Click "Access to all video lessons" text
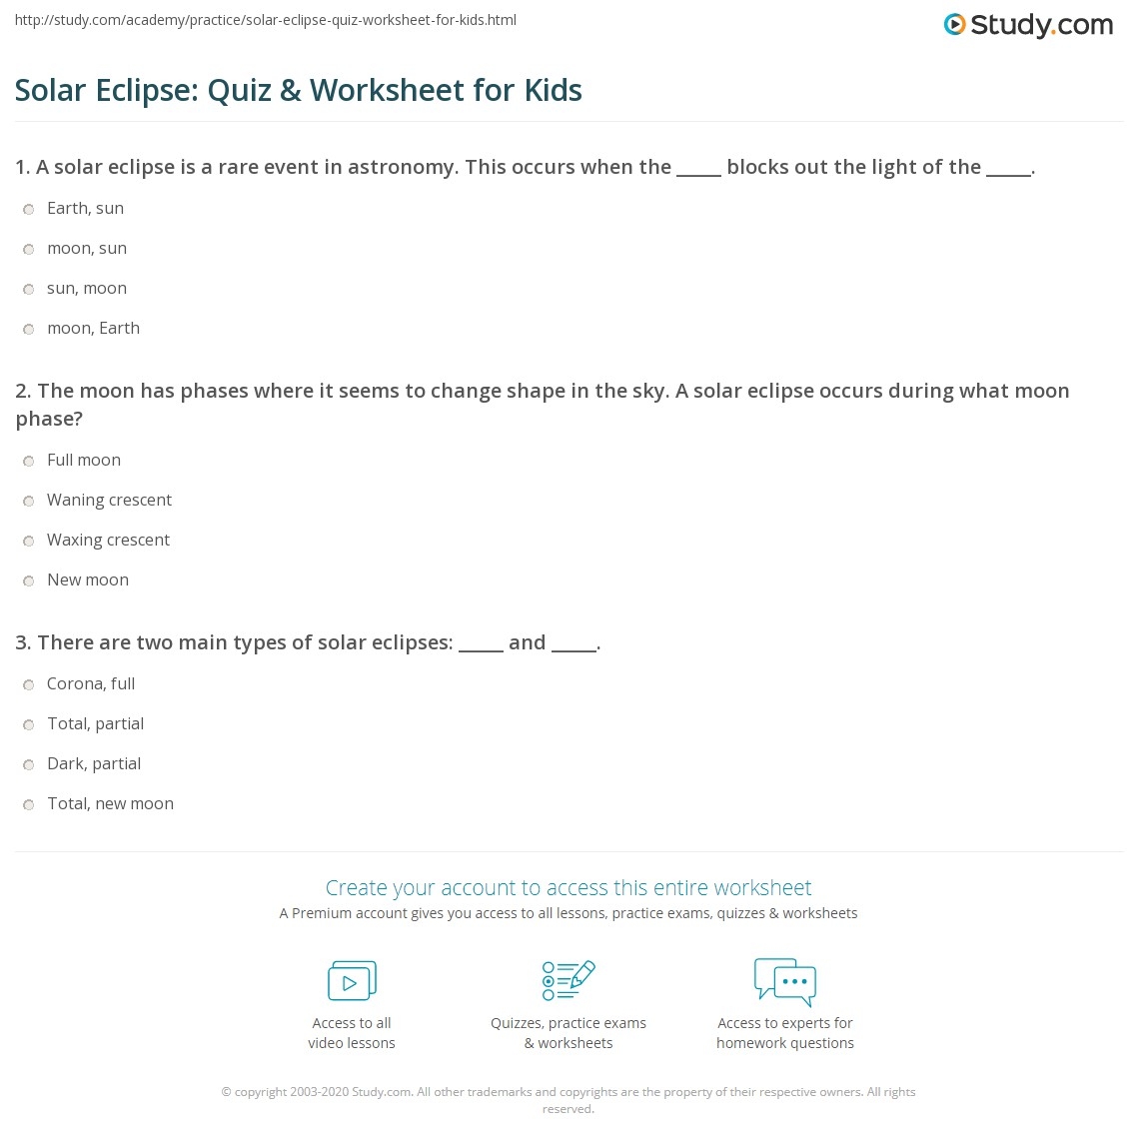 (352, 1033)
